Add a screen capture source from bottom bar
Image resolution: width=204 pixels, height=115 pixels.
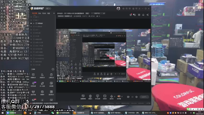[x=83, y=97]
